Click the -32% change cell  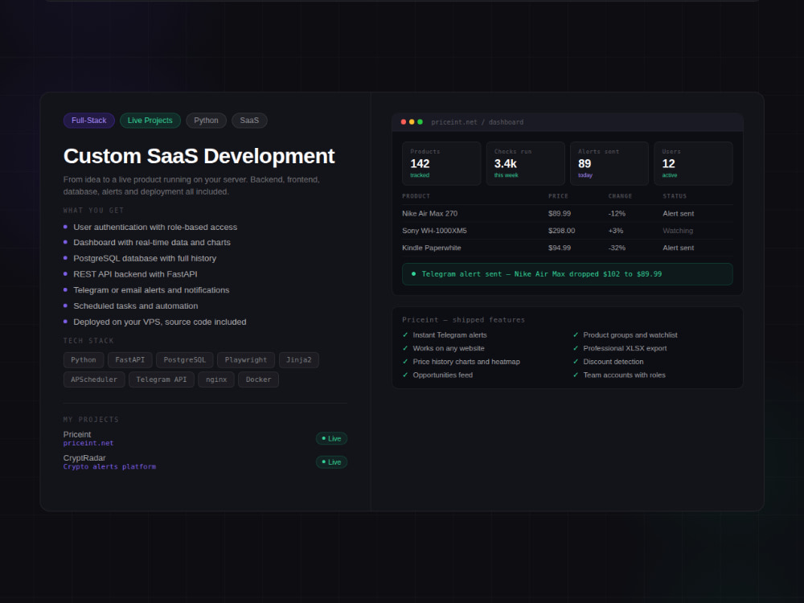point(617,248)
